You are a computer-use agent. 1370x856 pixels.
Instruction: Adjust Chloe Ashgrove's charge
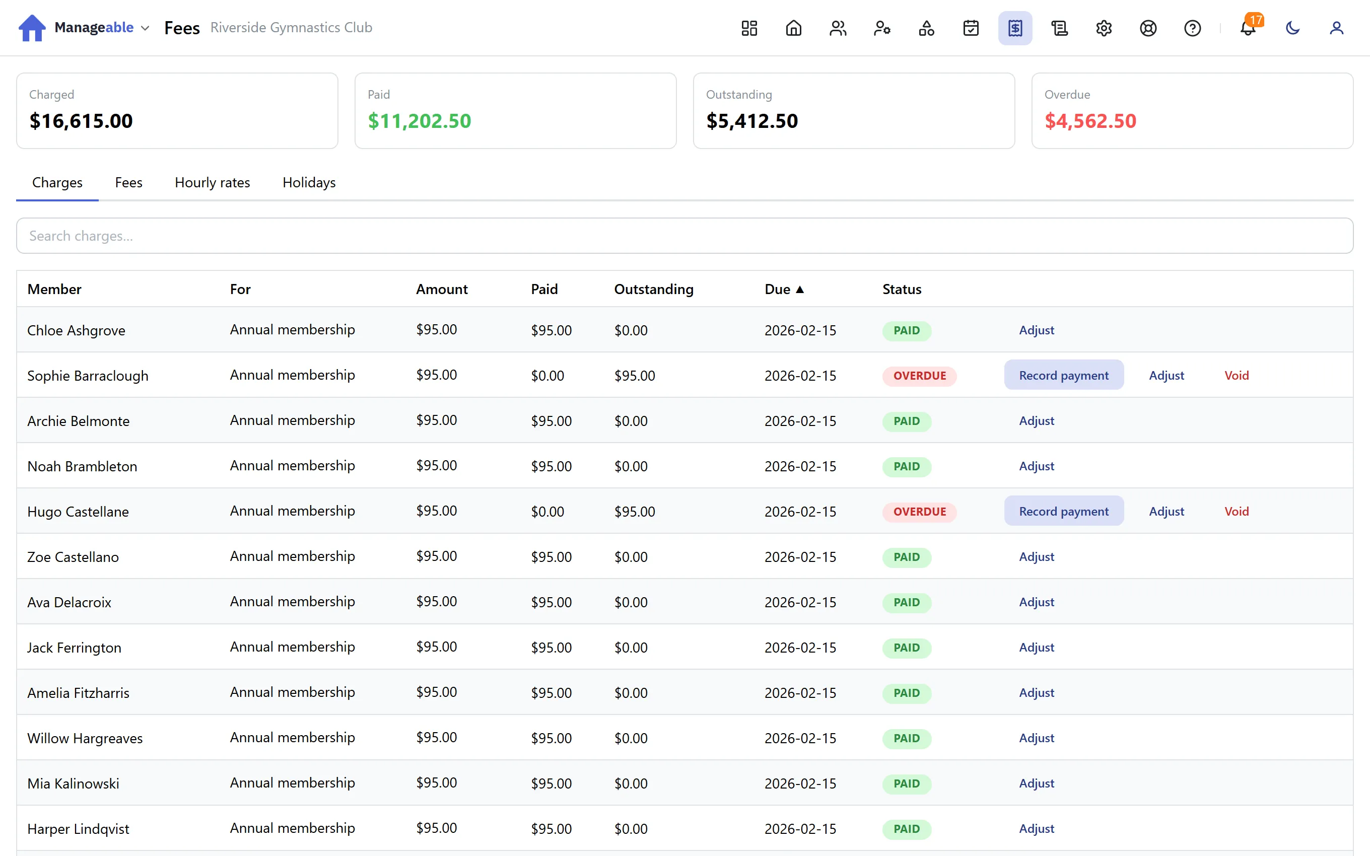click(1037, 330)
